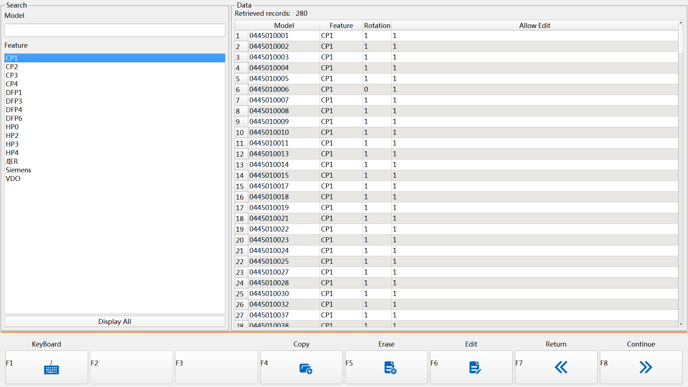Screen dimensions: 688x387
Task: Click scrollbar down arrow in Data table
Action: [681, 324]
